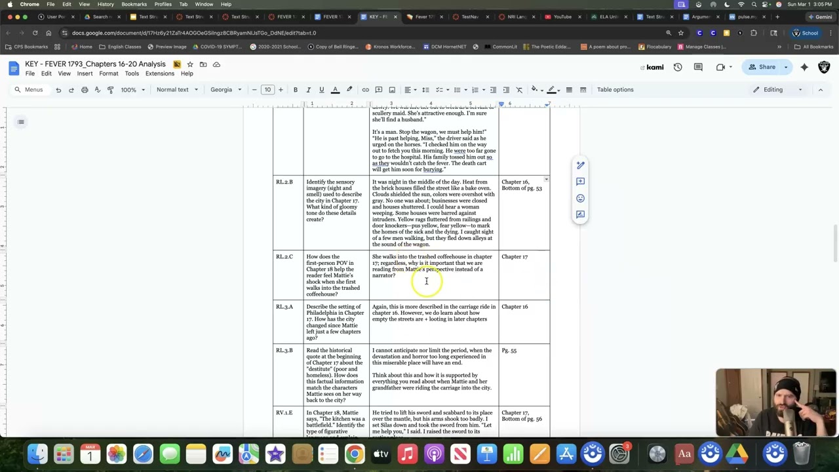Show the document outline tabs

coord(21,122)
